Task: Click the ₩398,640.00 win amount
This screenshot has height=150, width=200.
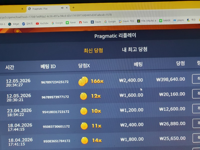Action: pyautogui.click(x=171, y=79)
